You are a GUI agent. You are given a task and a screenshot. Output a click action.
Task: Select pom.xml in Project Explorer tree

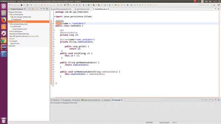pyautogui.click(x=15, y=43)
